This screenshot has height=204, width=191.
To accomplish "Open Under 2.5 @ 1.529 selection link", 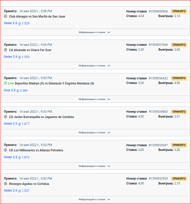I will pyautogui.click(x=17, y=23).
